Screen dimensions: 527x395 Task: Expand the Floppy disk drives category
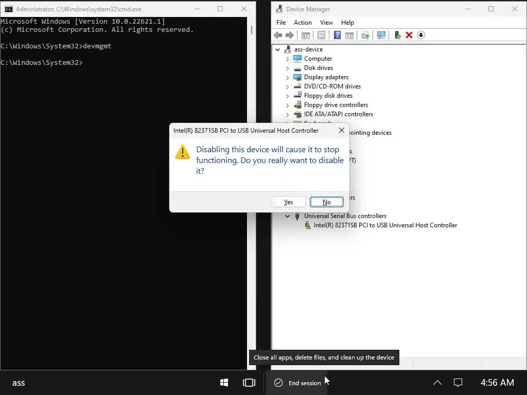pos(287,96)
